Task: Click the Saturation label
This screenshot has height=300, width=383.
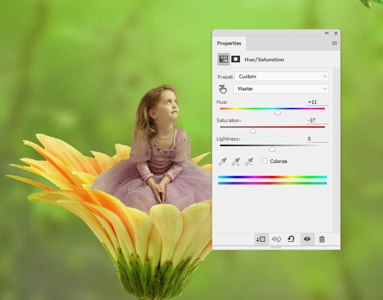Action: [229, 120]
